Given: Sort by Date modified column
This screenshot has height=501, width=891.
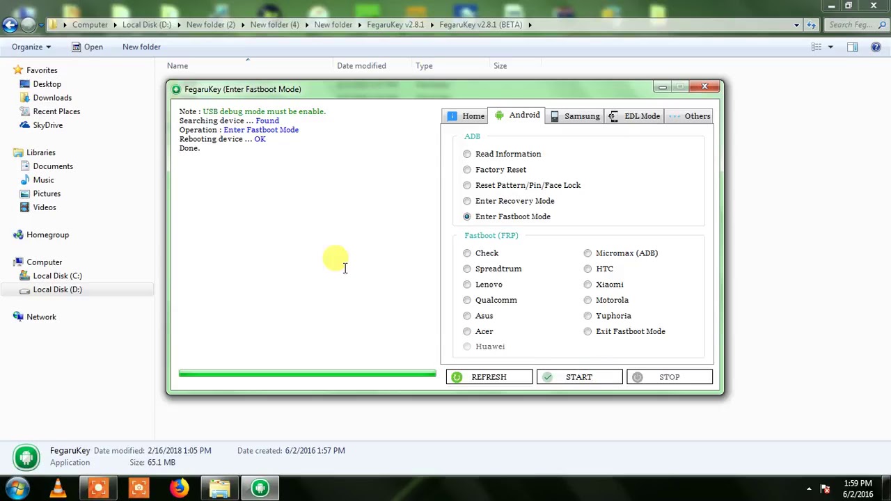Looking at the screenshot, I should click(361, 66).
